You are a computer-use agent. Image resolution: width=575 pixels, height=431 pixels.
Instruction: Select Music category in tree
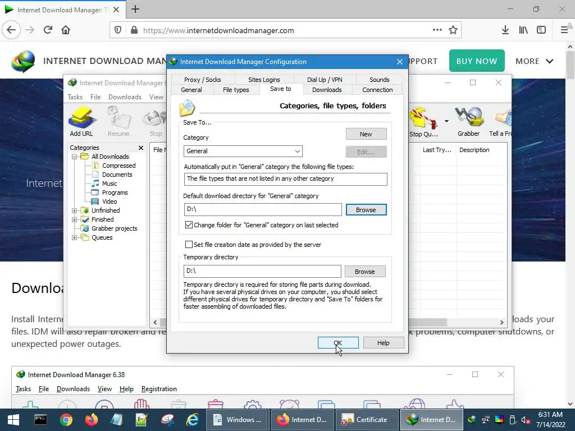[x=109, y=184]
